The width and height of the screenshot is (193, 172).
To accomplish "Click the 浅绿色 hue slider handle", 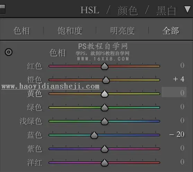I will tap(105, 121).
